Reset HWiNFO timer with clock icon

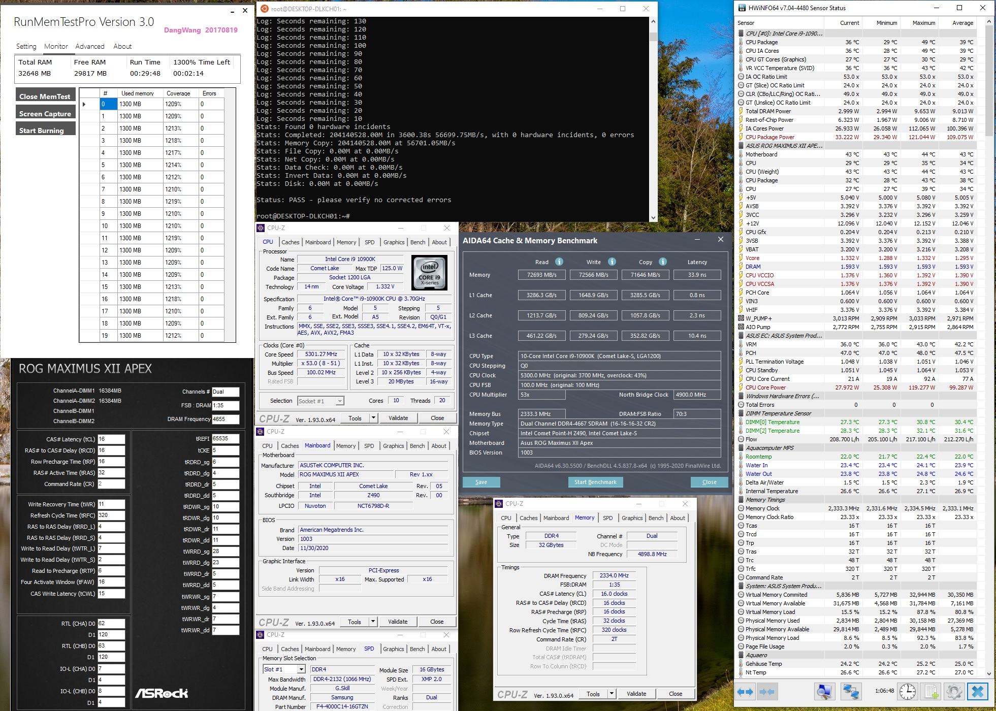tap(907, 692)
